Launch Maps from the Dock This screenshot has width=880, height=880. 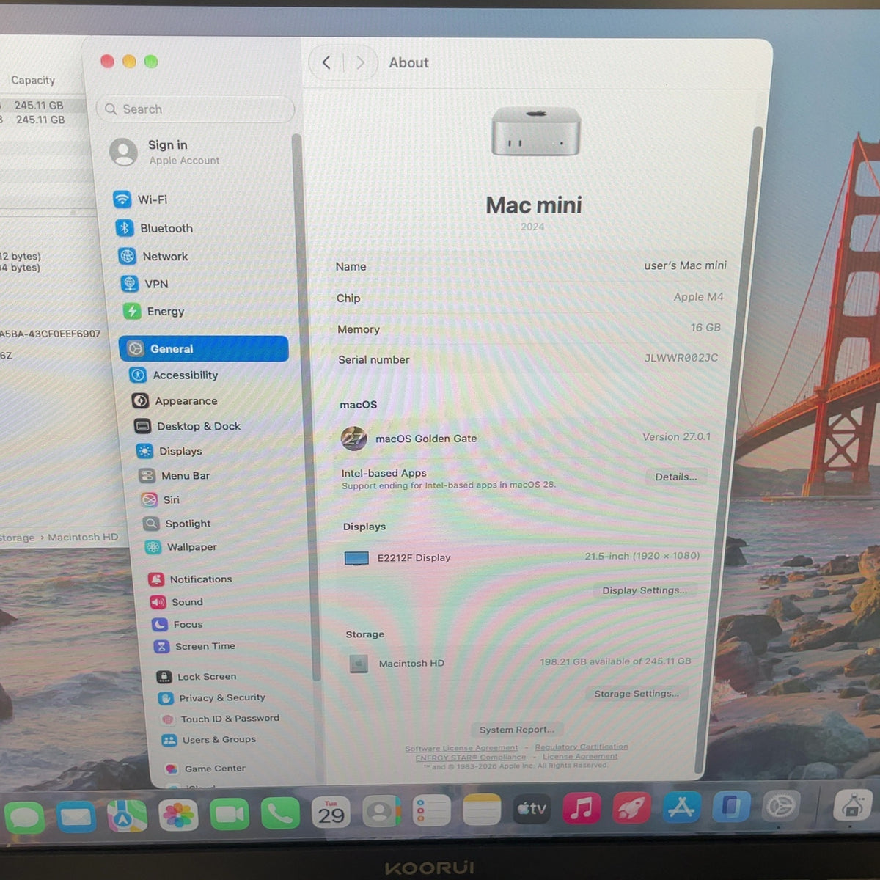tap(128, 815)
